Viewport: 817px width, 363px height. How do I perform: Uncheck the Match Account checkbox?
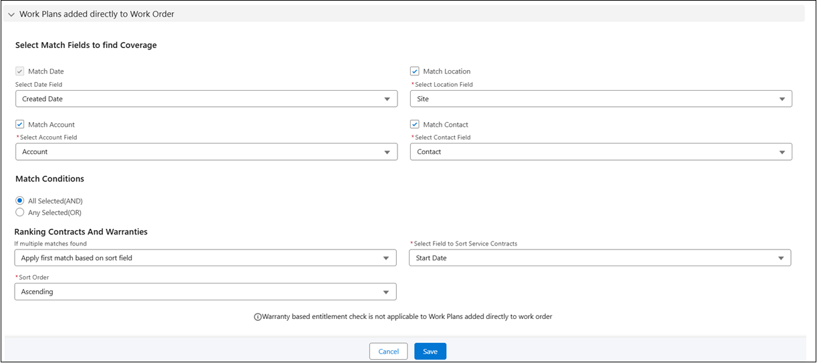coord(20,125)
